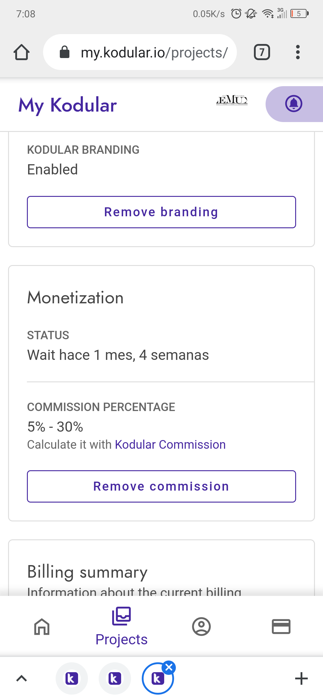The height and width of the screenshot is (700, 323).
Task: Tap the browser home icon
Action: click(x=22, y=52)
